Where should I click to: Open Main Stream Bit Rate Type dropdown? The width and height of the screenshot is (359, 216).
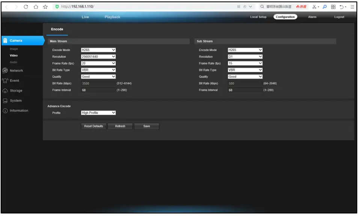click(98, 70)
